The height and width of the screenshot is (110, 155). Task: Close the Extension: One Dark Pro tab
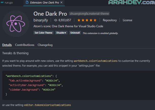tap(62, 3)
